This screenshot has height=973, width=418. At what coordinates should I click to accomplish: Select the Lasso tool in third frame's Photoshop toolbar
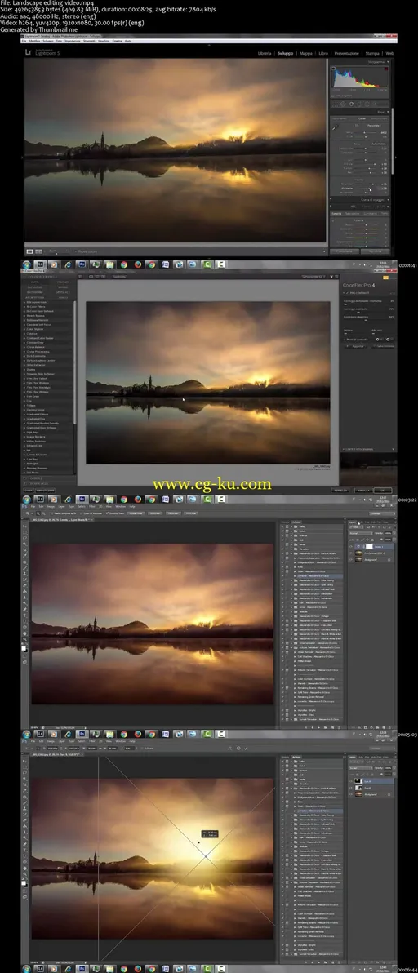(24, 538)
